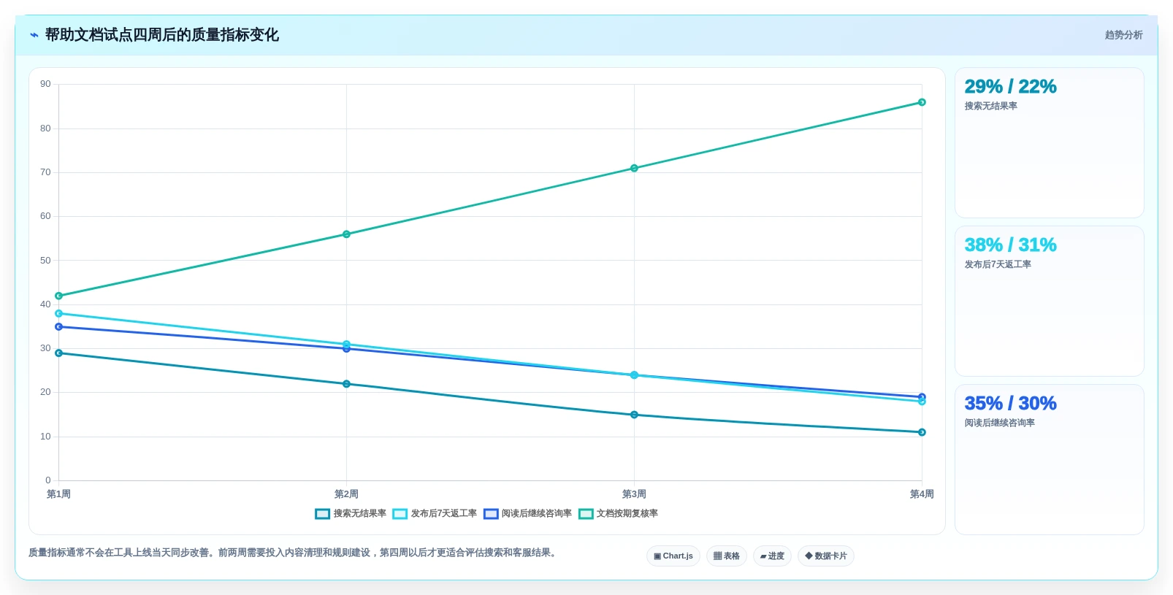1173x595 pixels.
Task: Click the 50 y-axis tick label
Action: coord(45,261)
